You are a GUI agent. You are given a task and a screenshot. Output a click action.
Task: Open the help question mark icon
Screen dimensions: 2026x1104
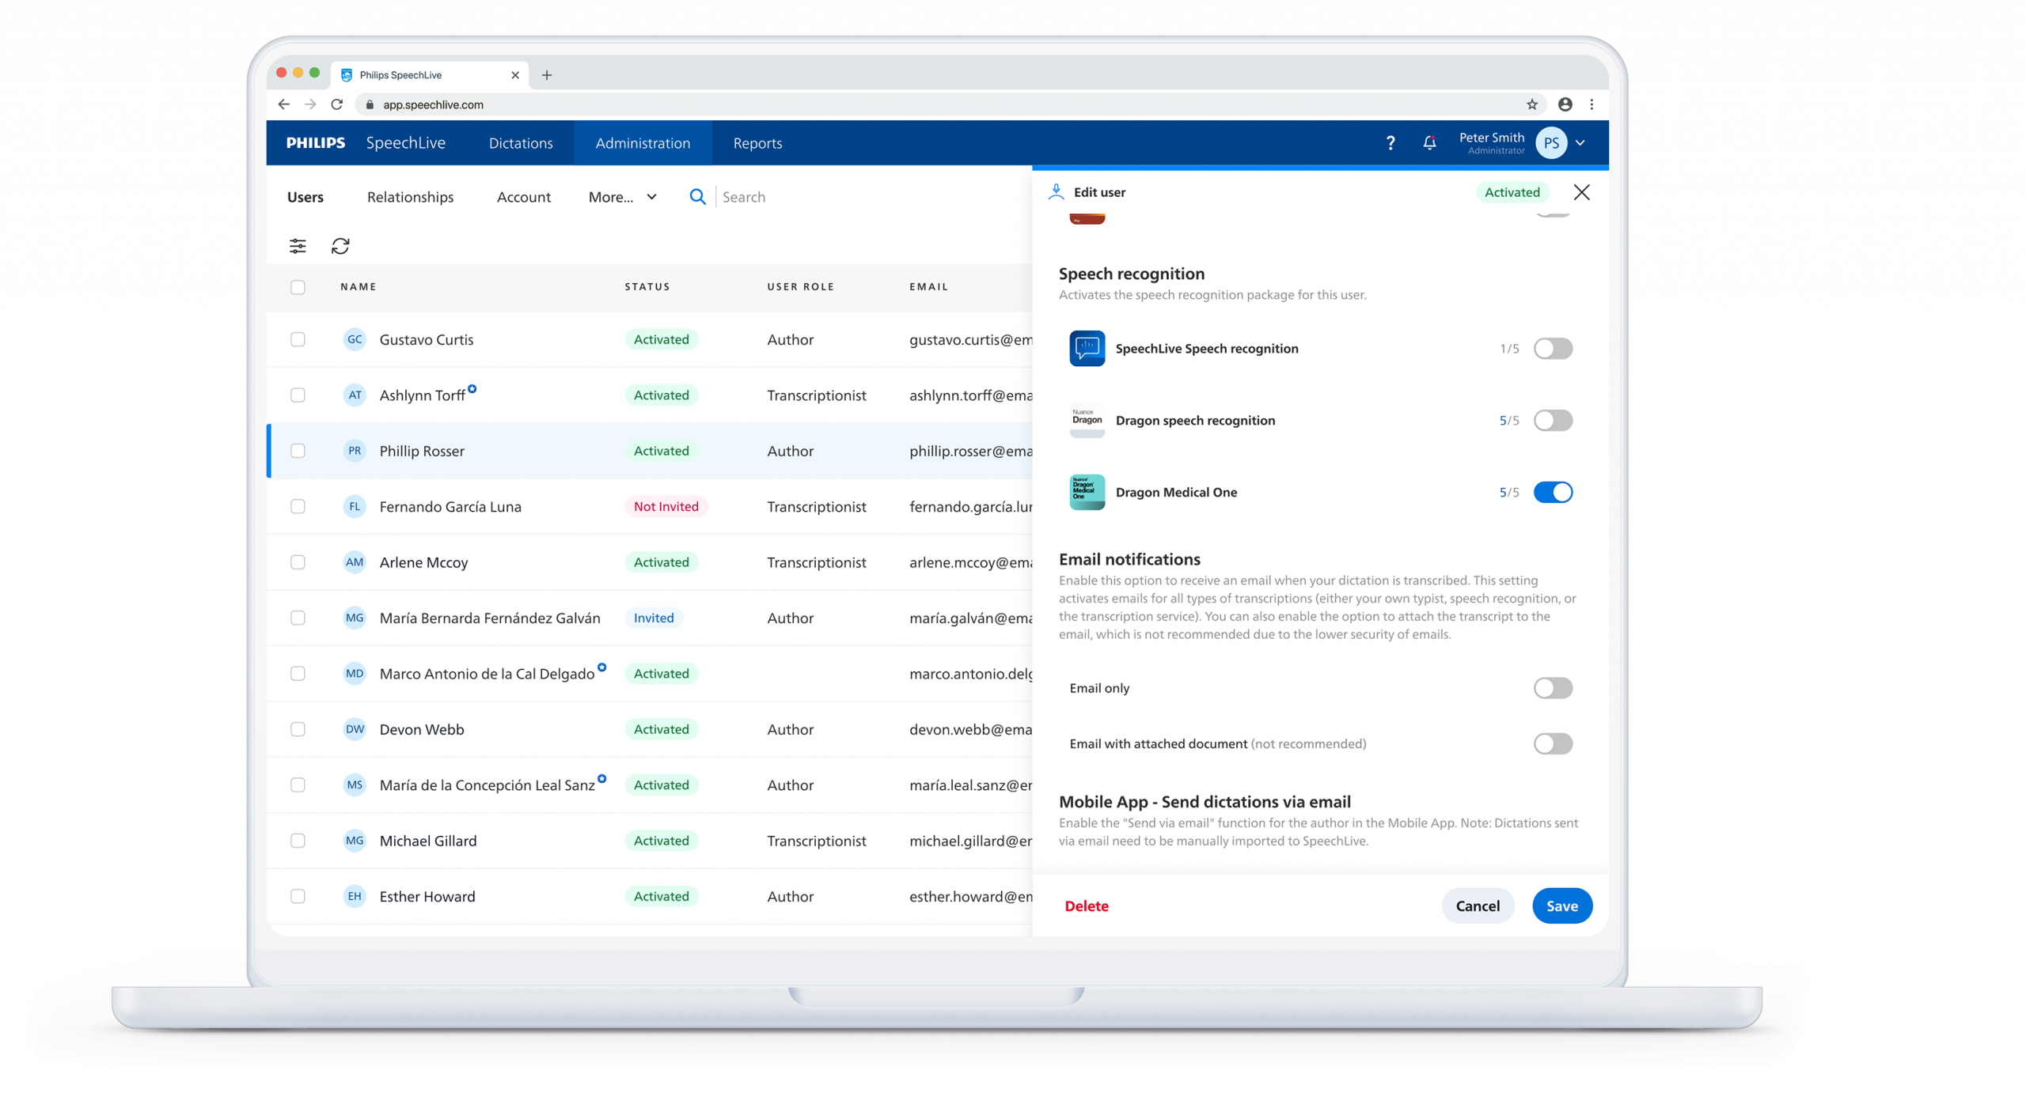(x=1391, y=143)
